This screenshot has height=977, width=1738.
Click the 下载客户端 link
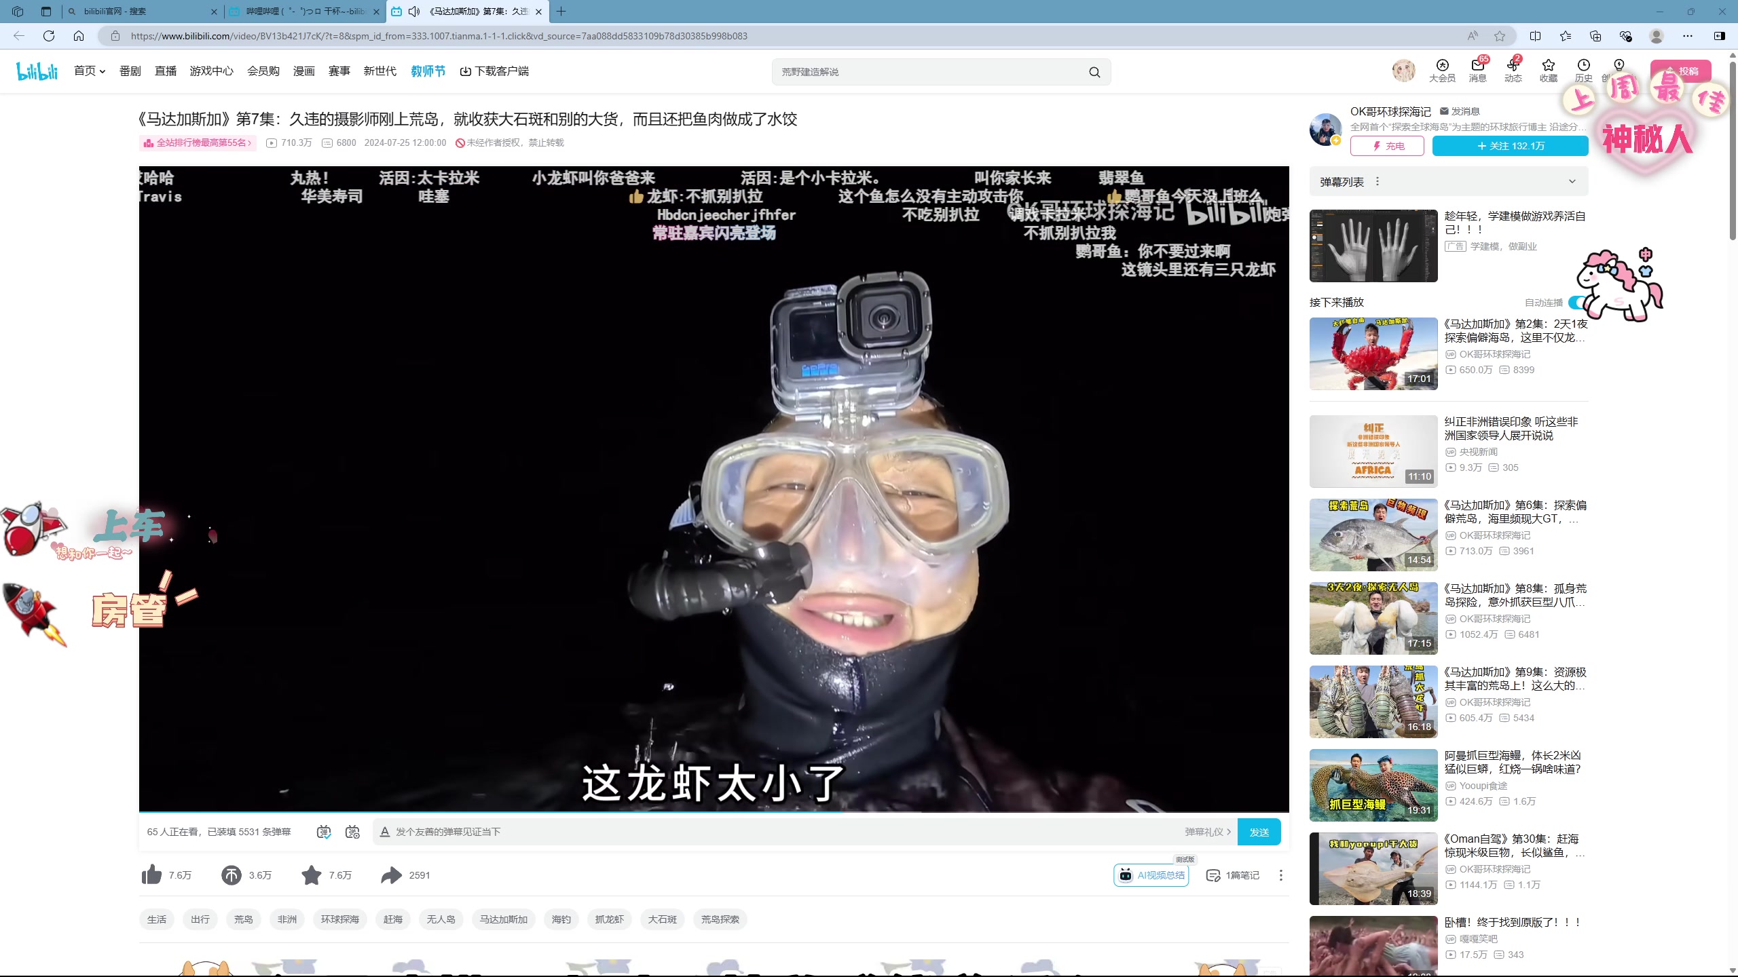(x=494, y=71)
